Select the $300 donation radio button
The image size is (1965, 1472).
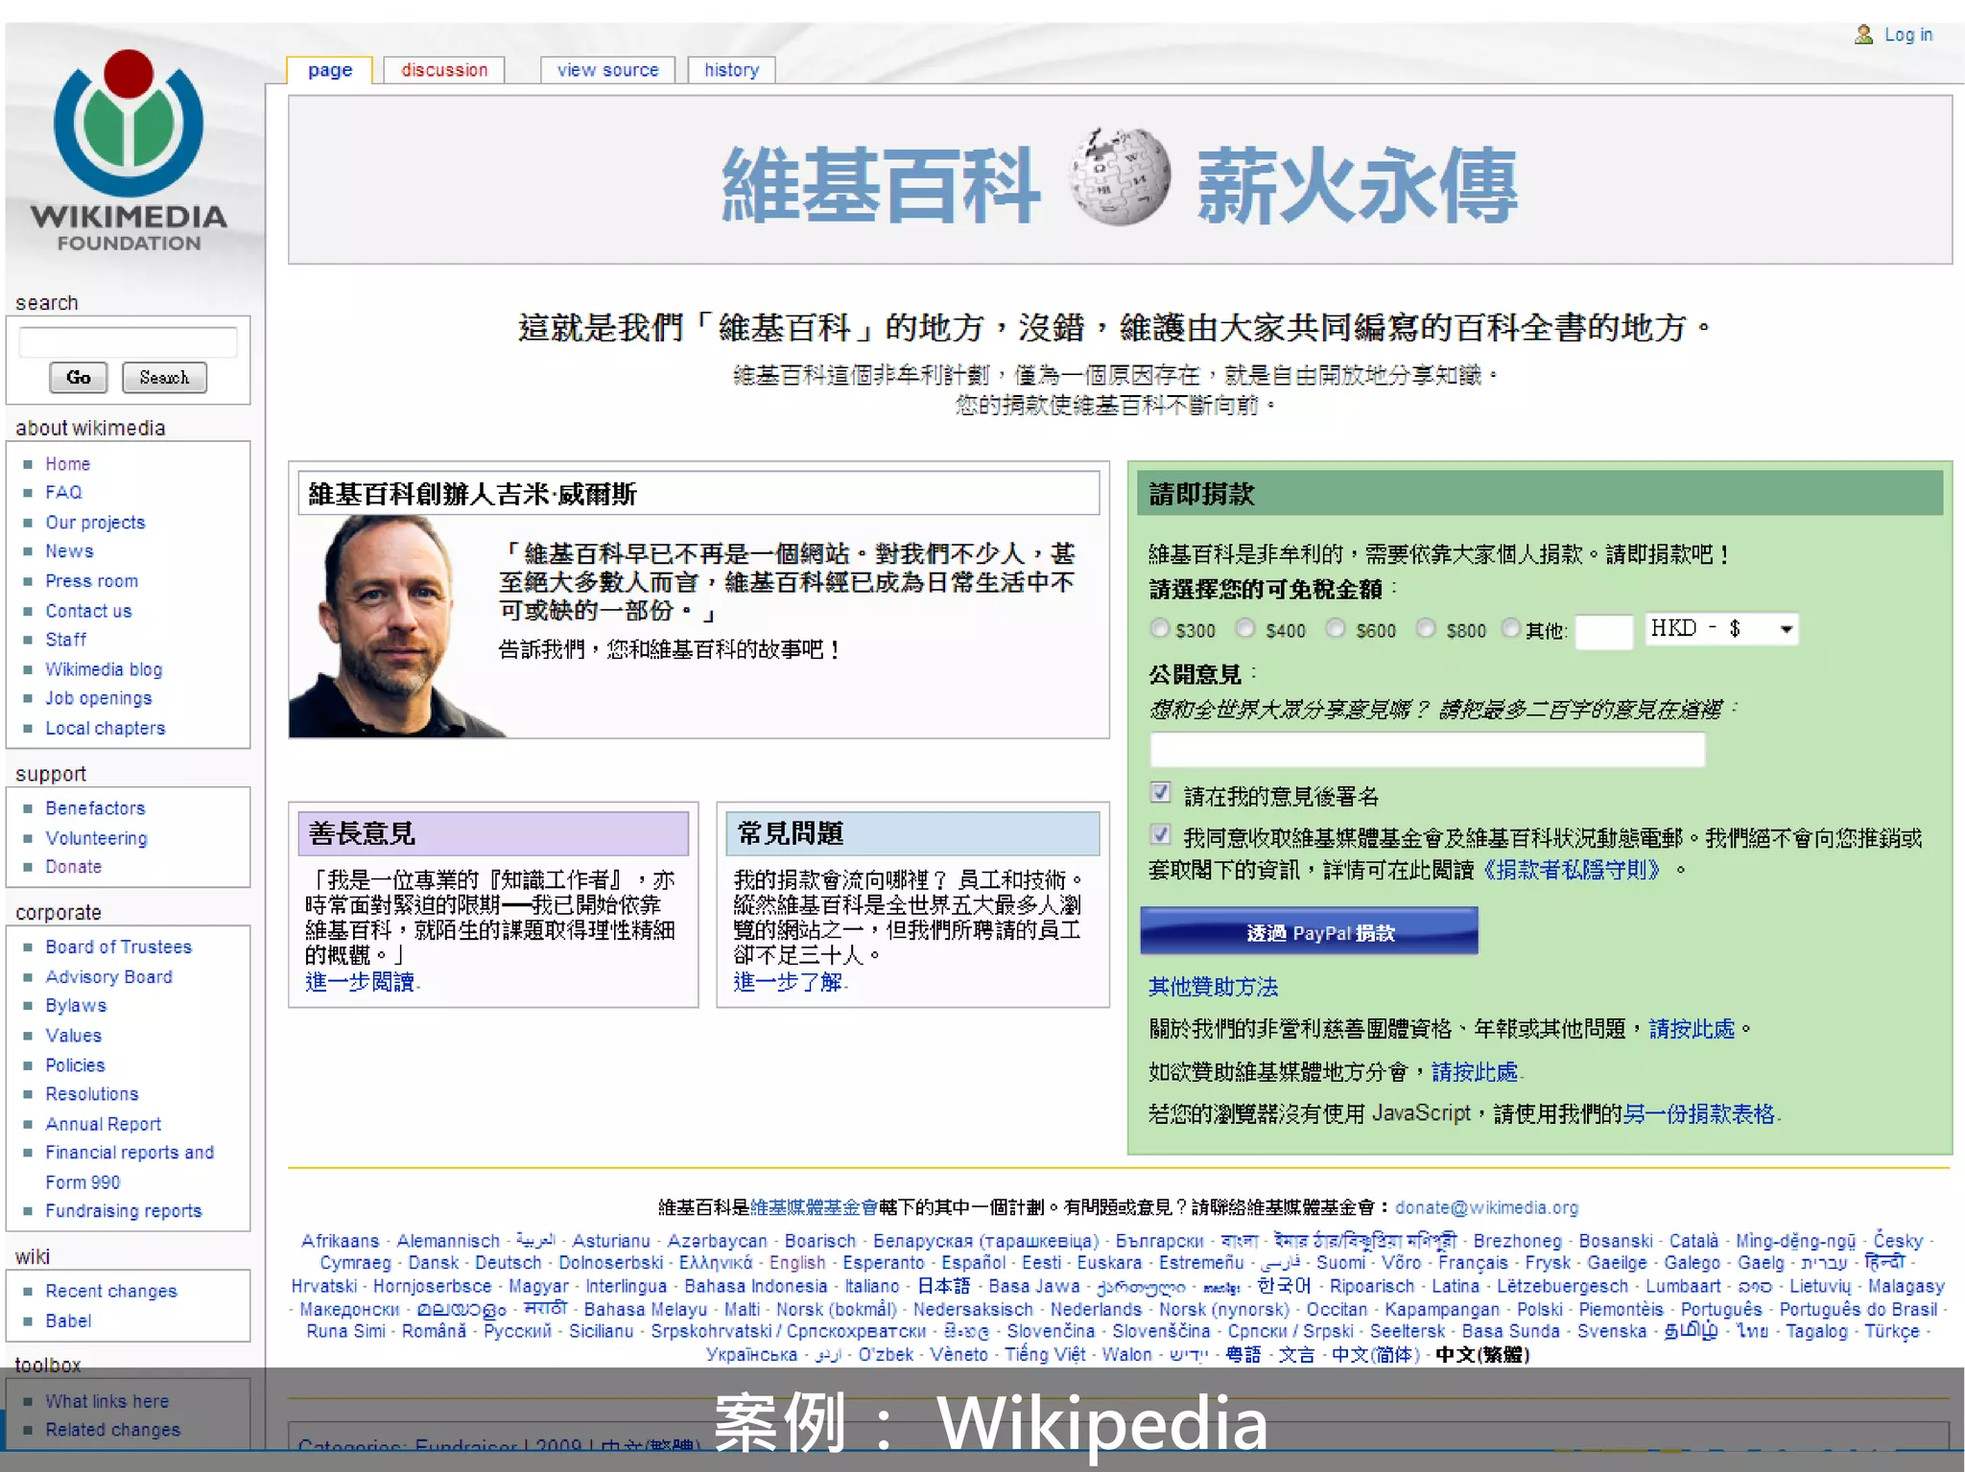click(1160, 628)
